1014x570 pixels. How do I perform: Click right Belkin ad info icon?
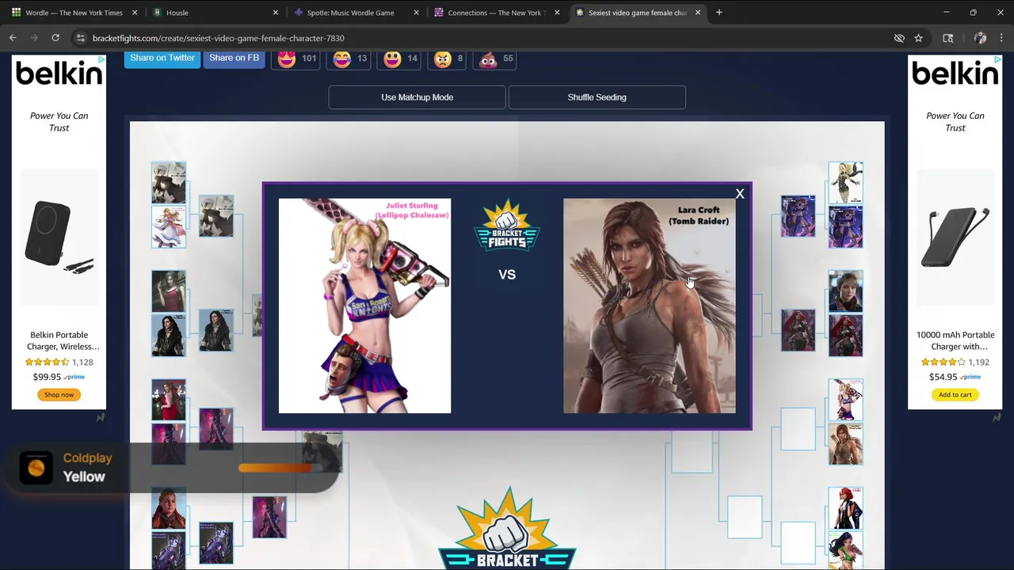tap(997, 60)
